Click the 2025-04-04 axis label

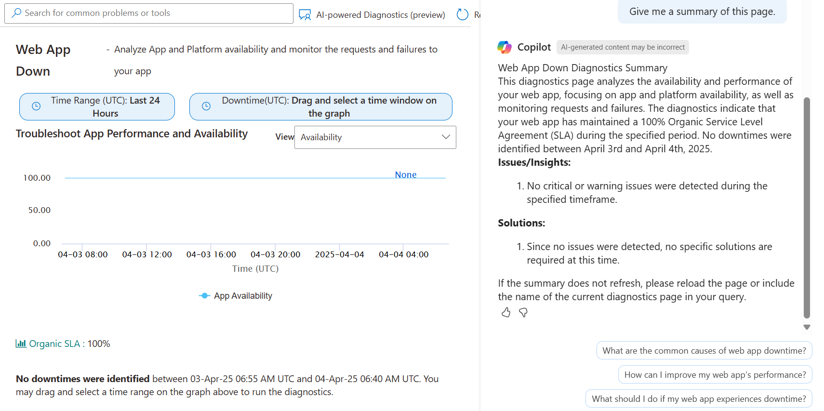(x=340, y=254)
